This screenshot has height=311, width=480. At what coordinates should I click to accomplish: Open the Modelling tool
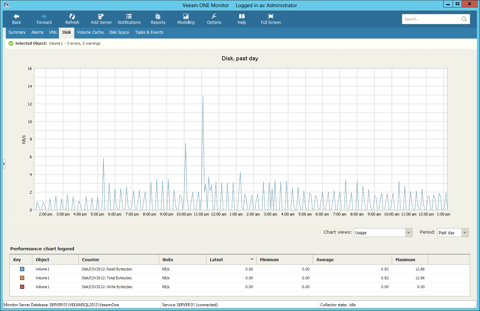[x=186, y=19]
